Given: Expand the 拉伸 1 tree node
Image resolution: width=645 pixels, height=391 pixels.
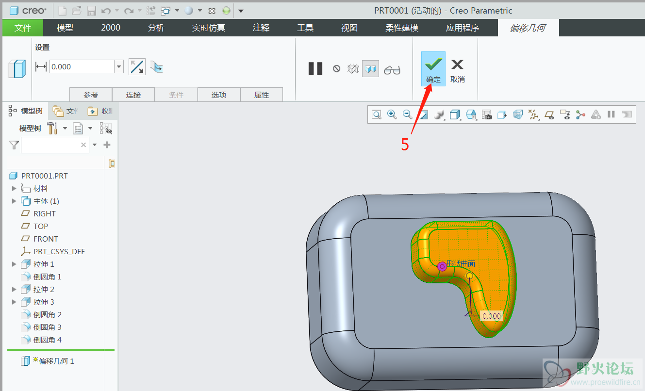Looking at the screenshot, I should click(14, 264).
